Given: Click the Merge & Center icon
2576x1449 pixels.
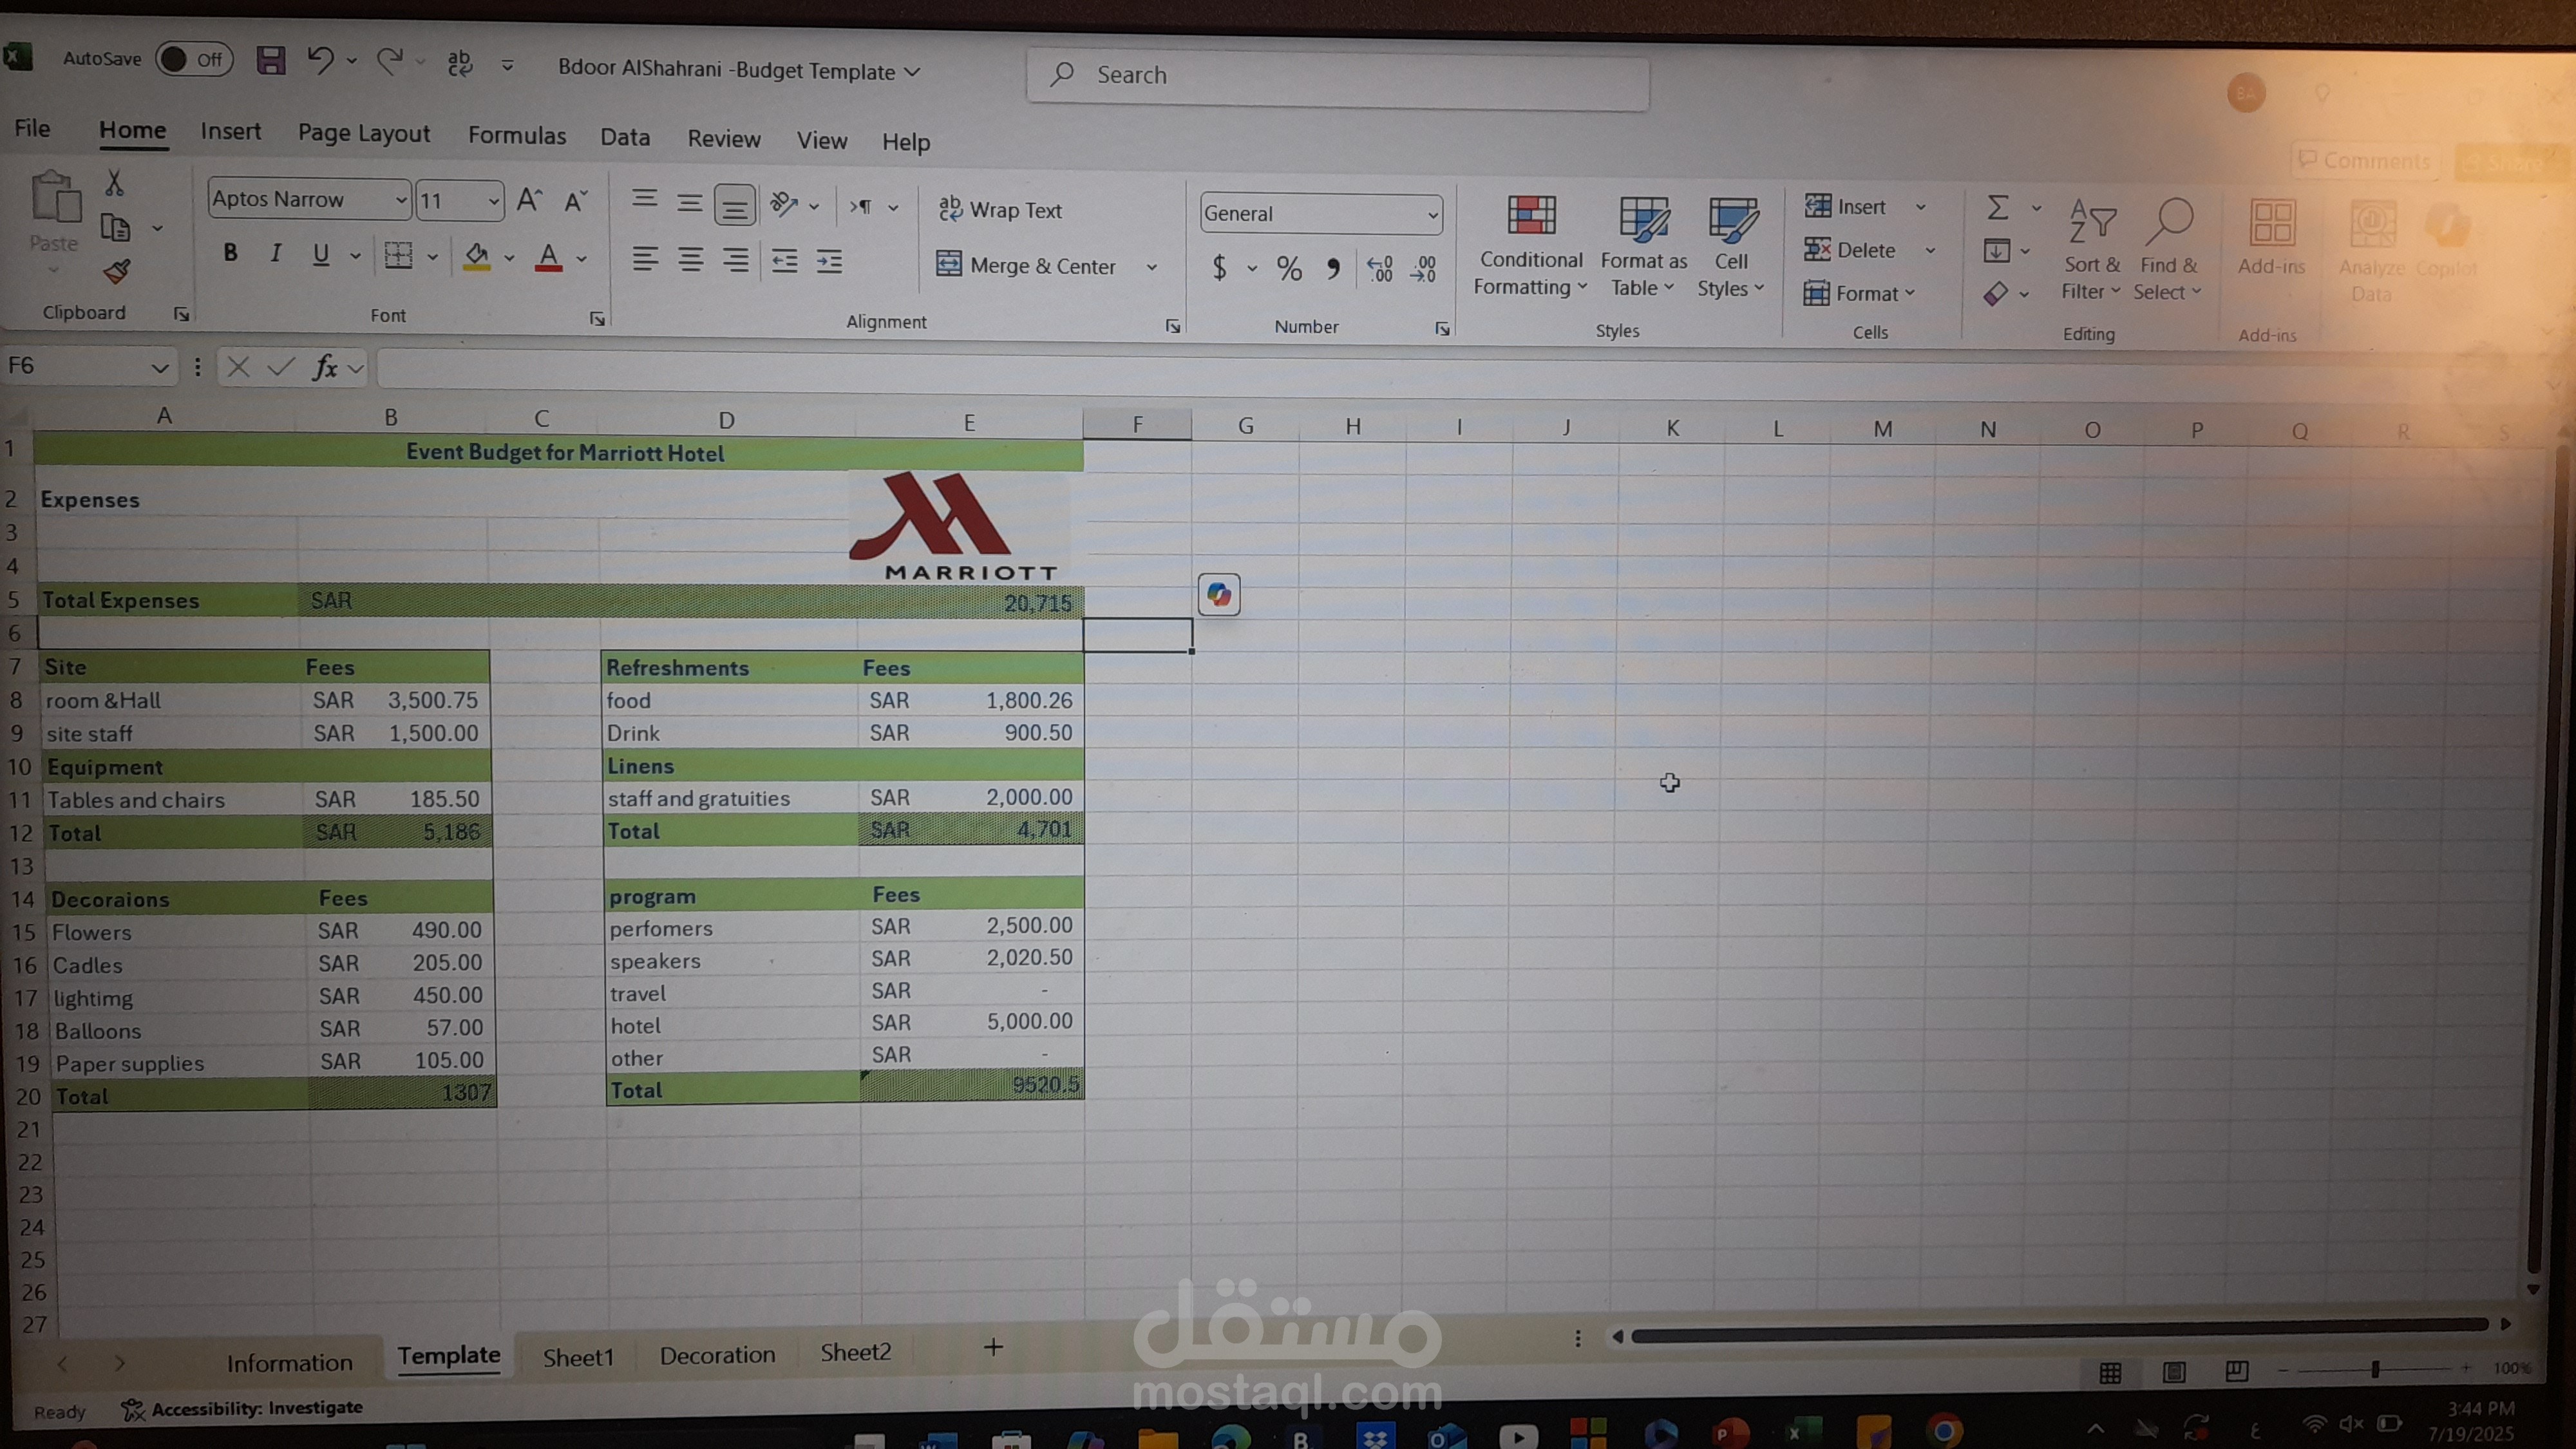Looking at the screenshot, I should [x=948, y=264].
